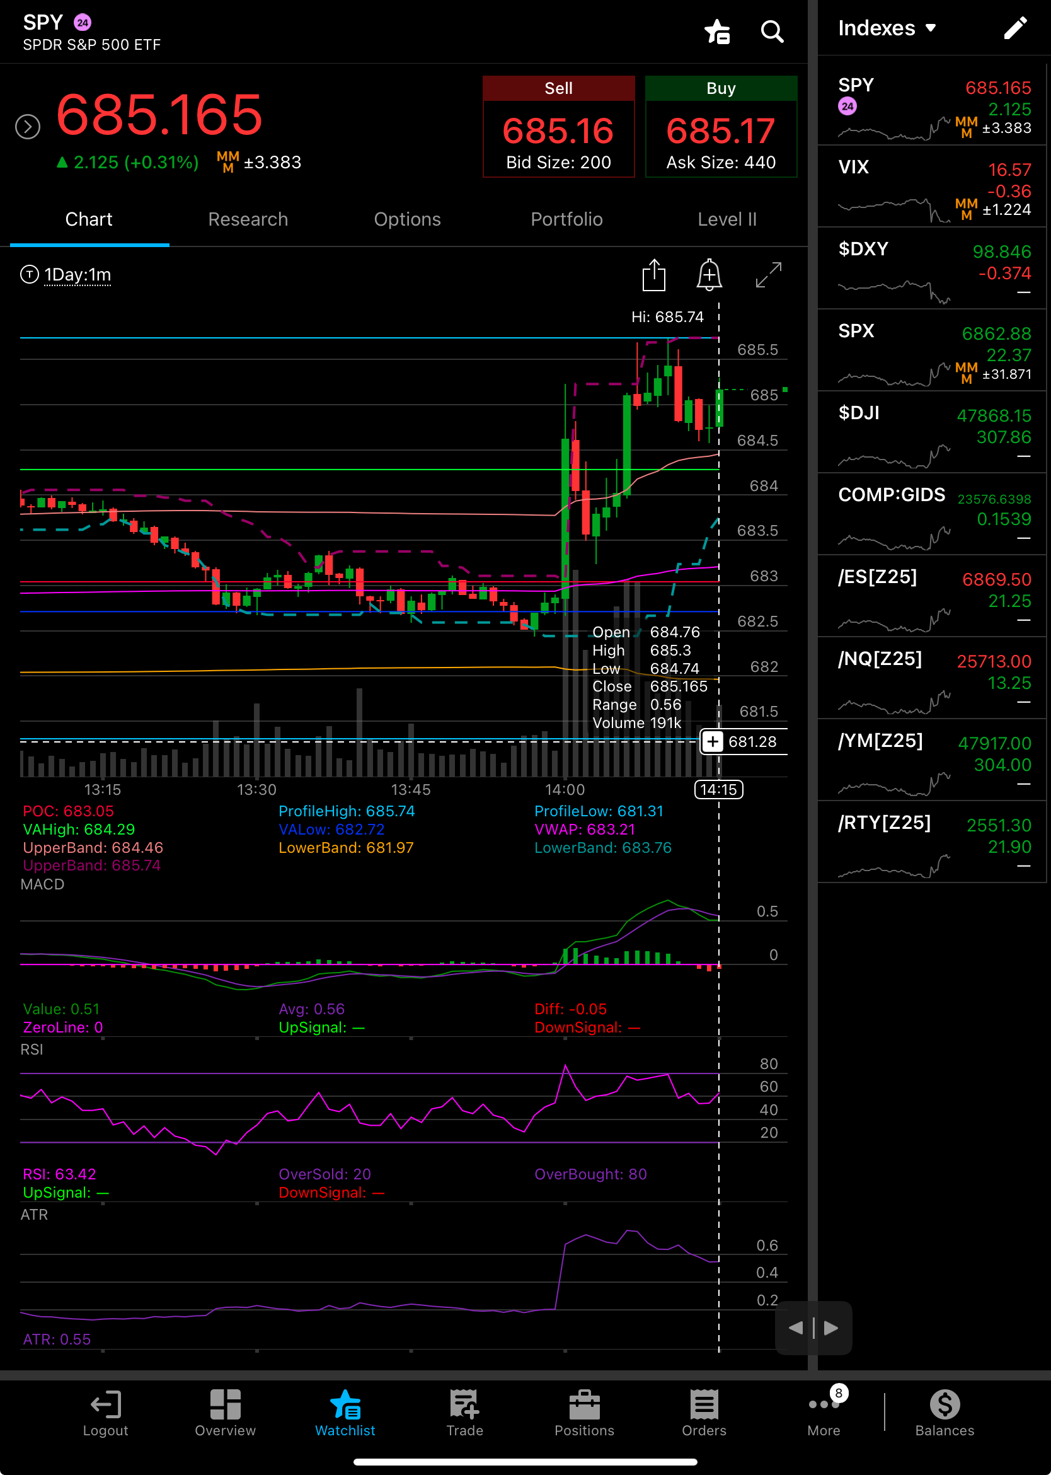Tap the 24-hour badge next to SPY title
Screen dimensions: 1051x1475
click(x=82, y=23)
